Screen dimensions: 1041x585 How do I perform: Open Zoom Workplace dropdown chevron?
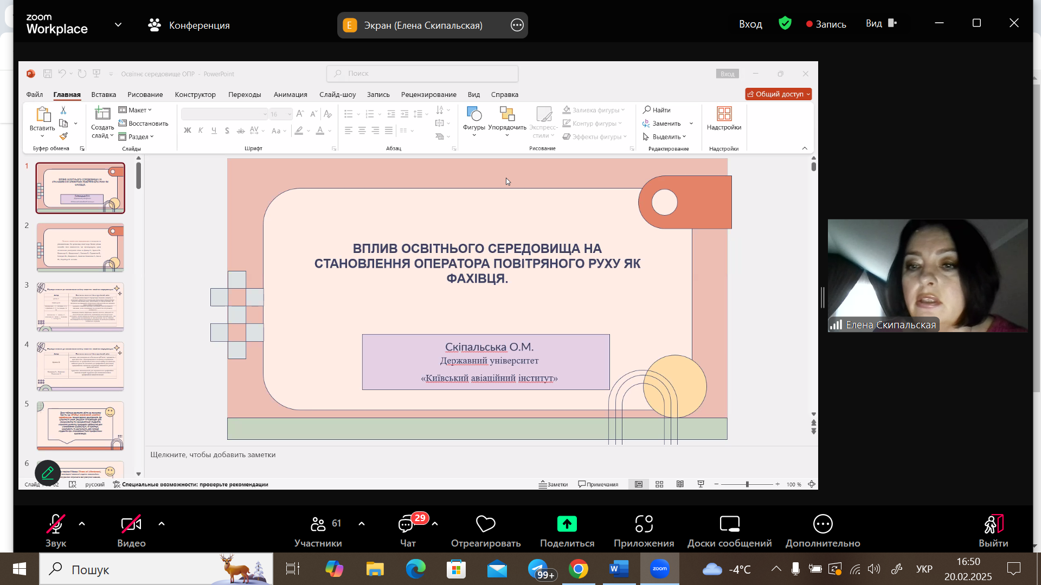coord(118,25)
